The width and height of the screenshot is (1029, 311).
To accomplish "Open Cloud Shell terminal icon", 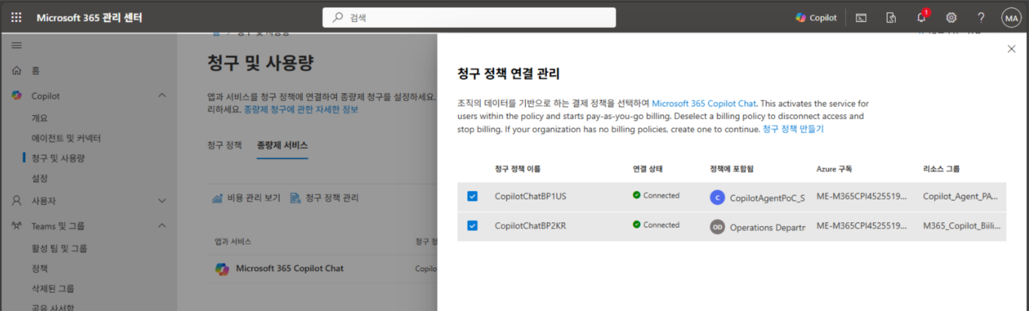I will 860,17.
